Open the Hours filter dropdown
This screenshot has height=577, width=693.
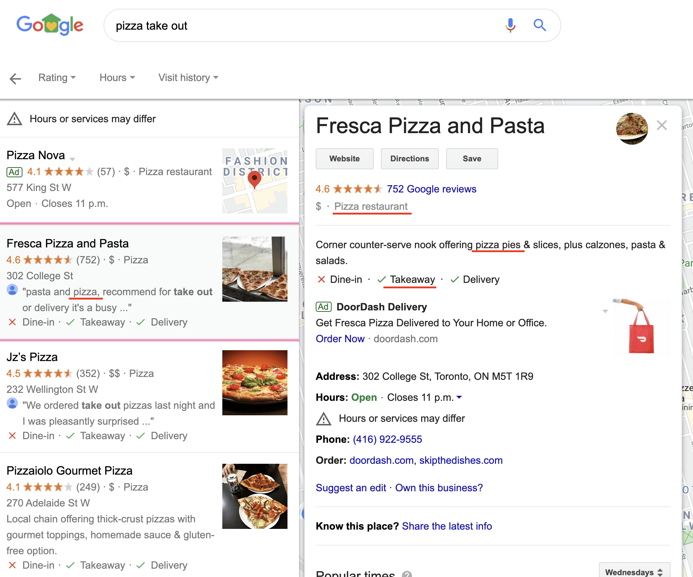click(x=117, y=78)
